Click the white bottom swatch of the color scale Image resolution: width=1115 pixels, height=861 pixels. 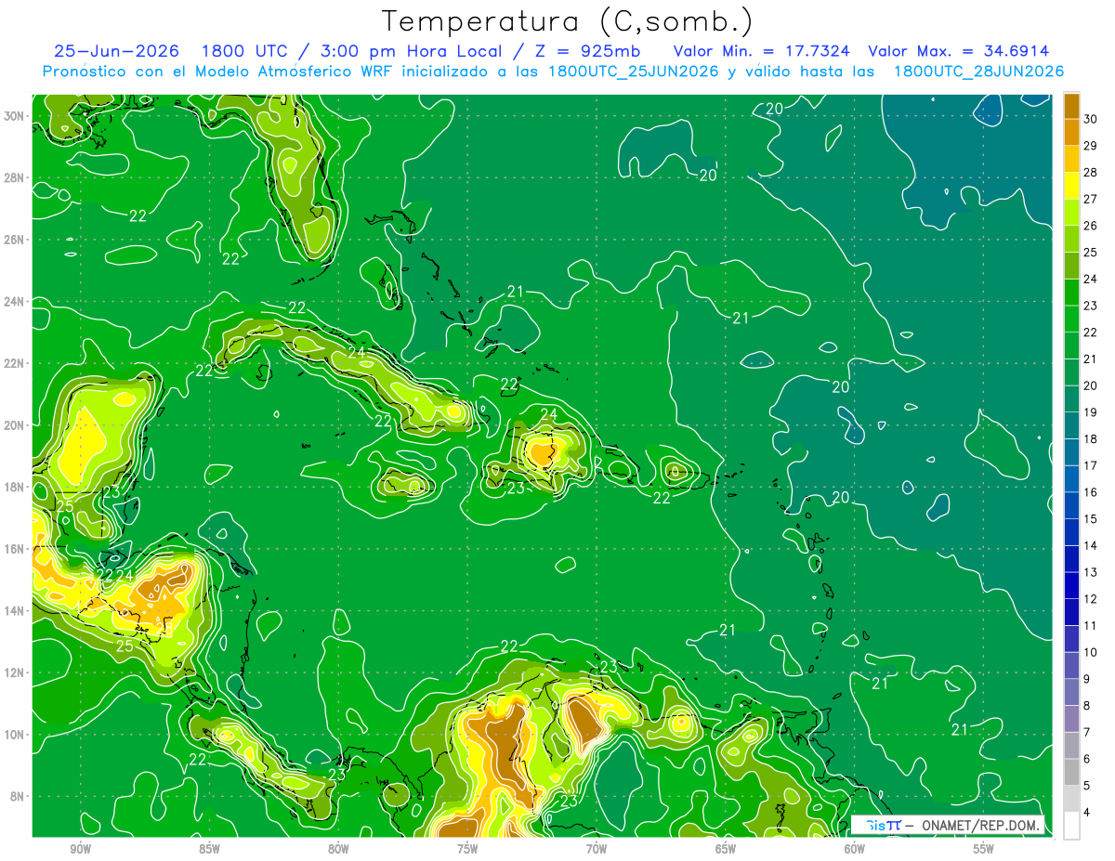coord(1071,826)
